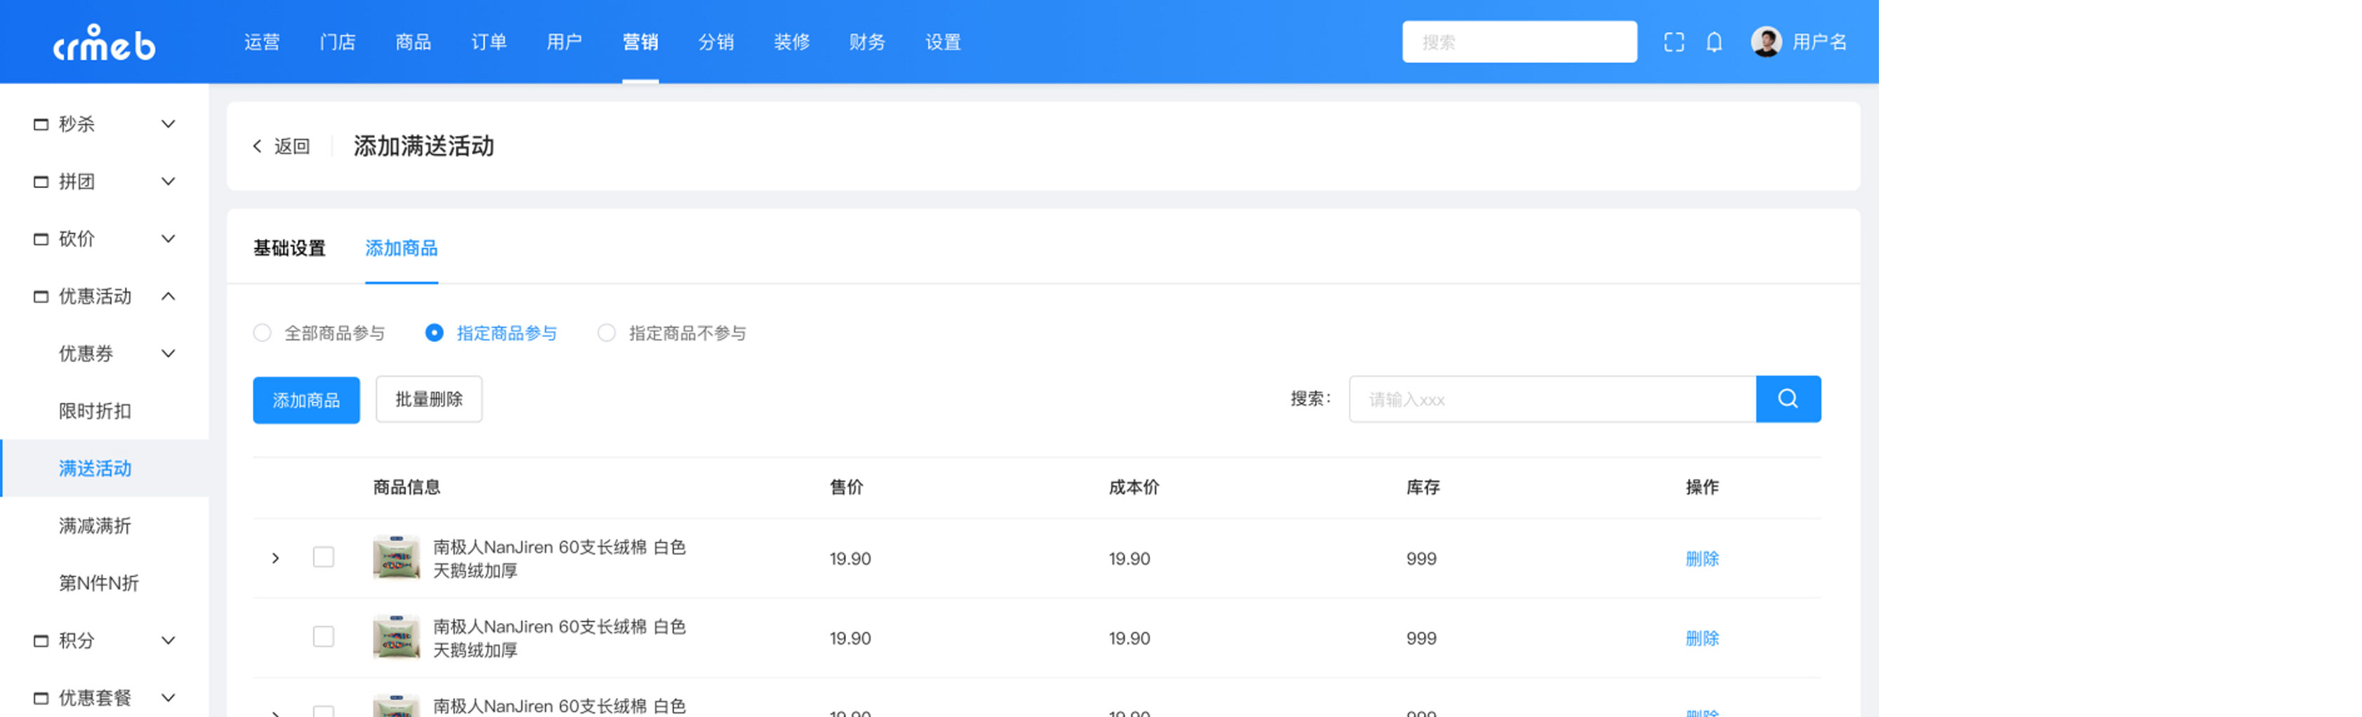Expand the 拼团 sidebar chevron
Image resolution: width=2362 pixels, height=717 pixels.
pos(169,182)
